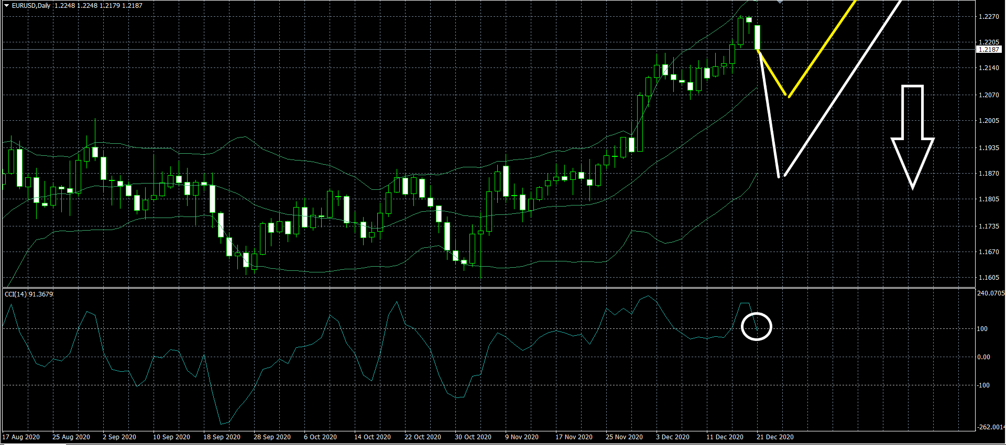This screenshot has width=1006, height=445.
Task: Click the 1.2070 price axis label
Action: pyautogui.click(x=989, y=95)
